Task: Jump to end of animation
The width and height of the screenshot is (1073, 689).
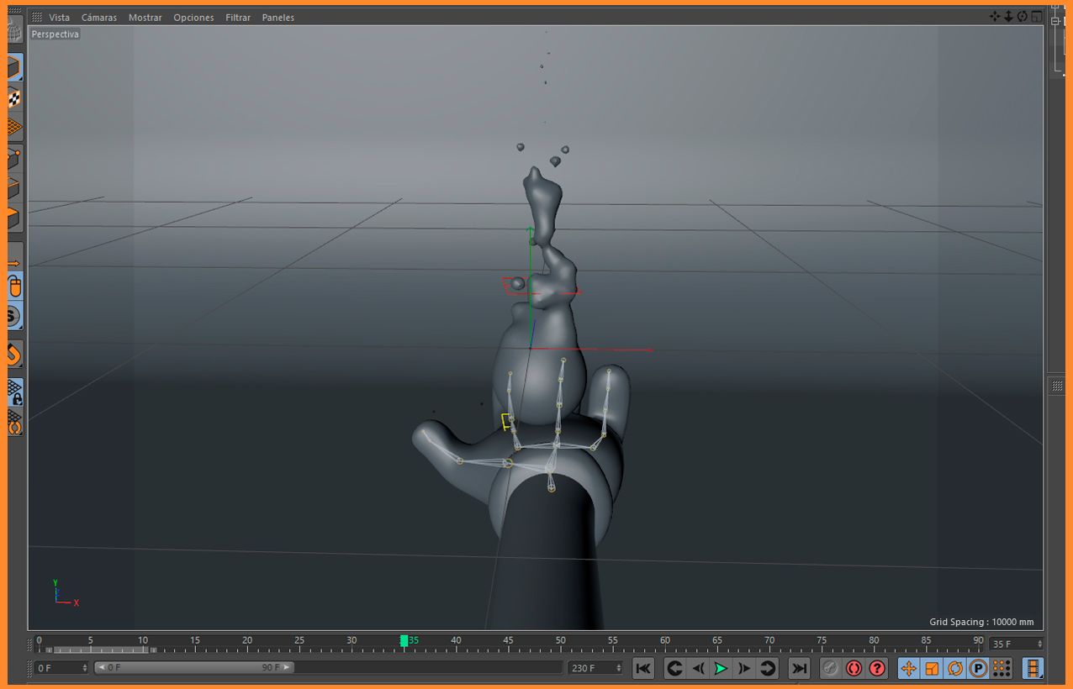Action: tap(800, 668)
